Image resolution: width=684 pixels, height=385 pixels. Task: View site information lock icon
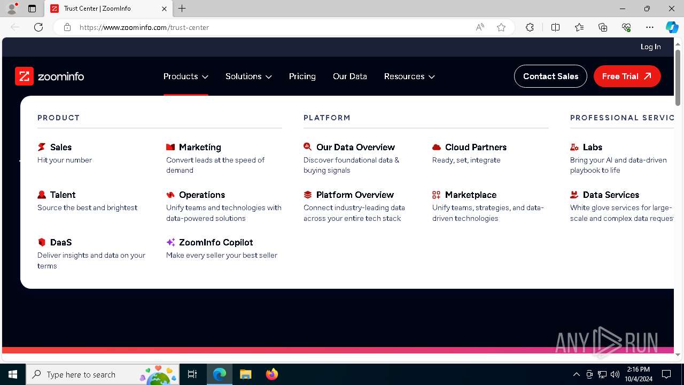coord(67,27)
